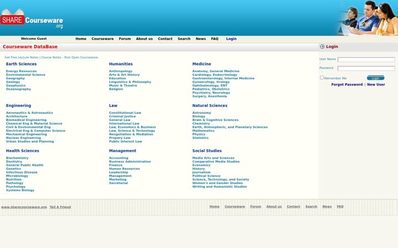This screenshot has width=398, height=248.
Task: Open the Medicine category heading
Action: coord(202,64)
